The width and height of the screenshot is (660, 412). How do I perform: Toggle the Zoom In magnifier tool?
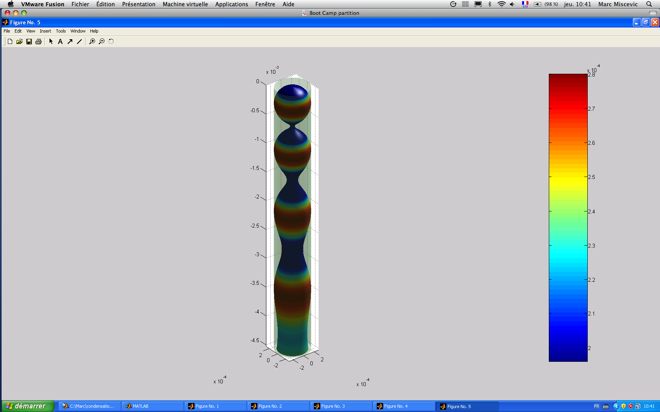92,42
